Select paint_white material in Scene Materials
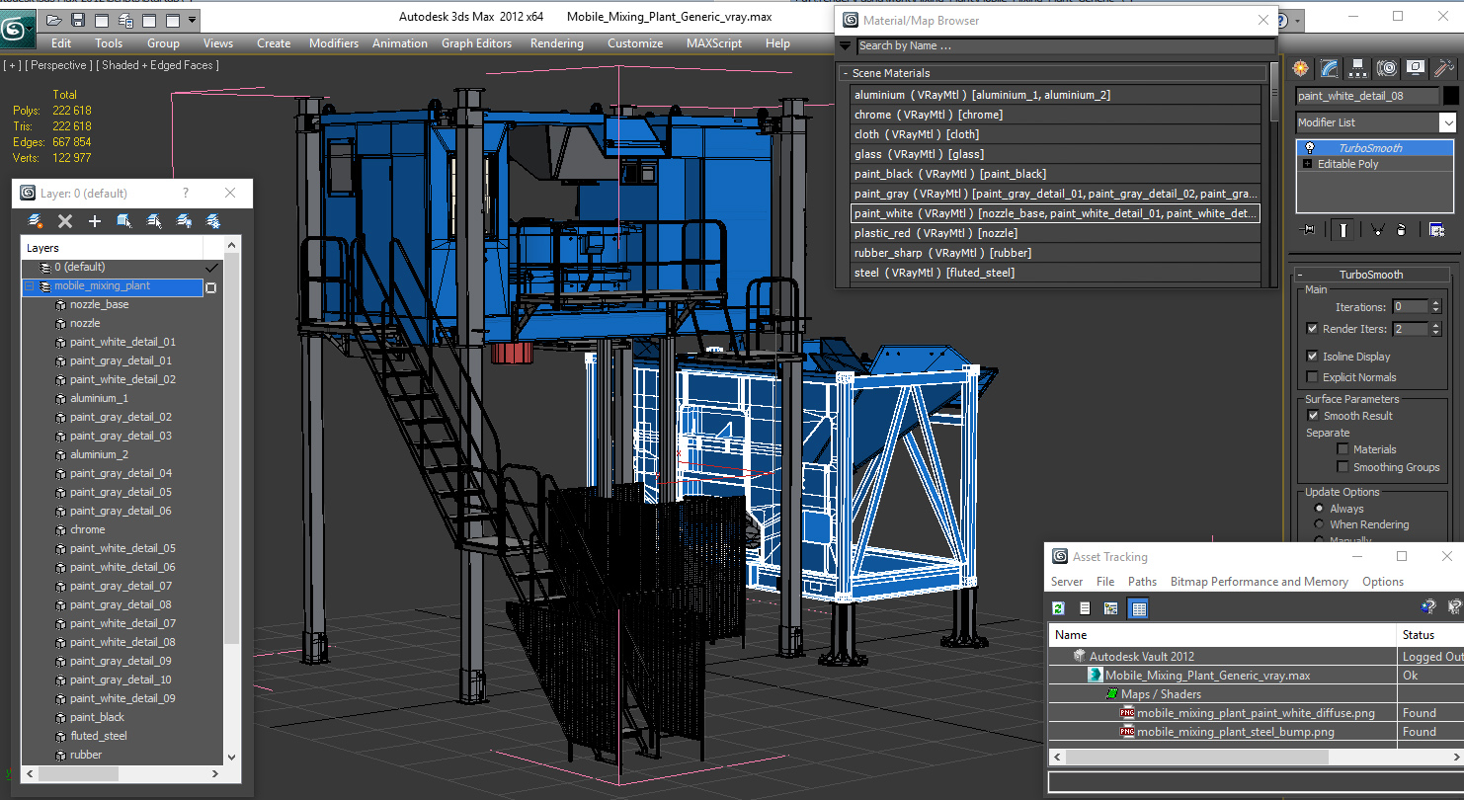Viewport: 1464px width, 800px height. click(x=1055, y=213)
